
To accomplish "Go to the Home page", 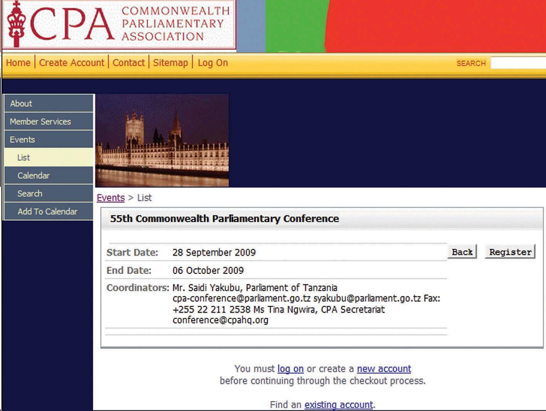I will click(x=18, y=62).
